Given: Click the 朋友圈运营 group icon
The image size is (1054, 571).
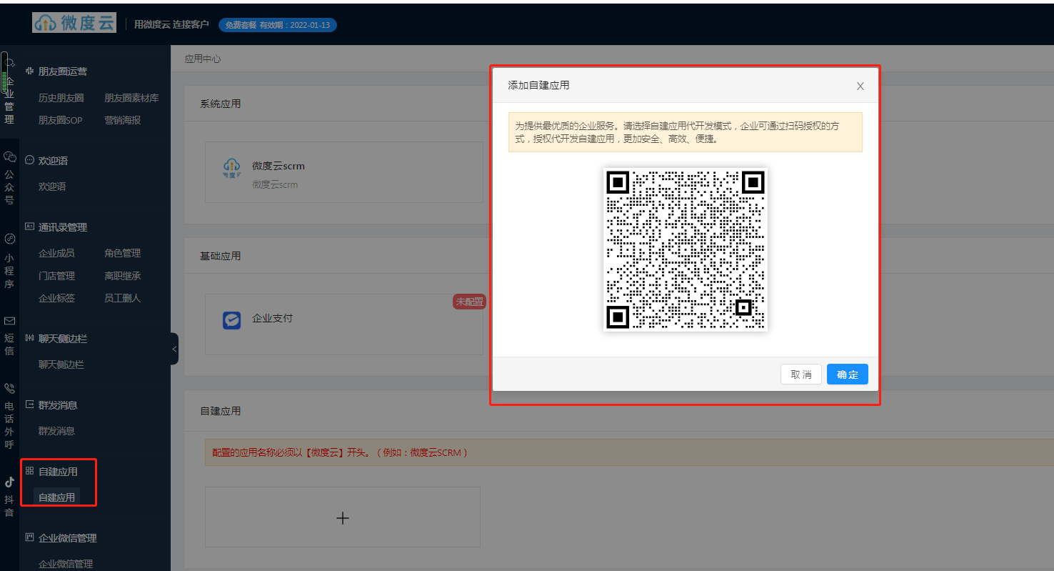Looking at the screenshot, I should coord(29,71).
